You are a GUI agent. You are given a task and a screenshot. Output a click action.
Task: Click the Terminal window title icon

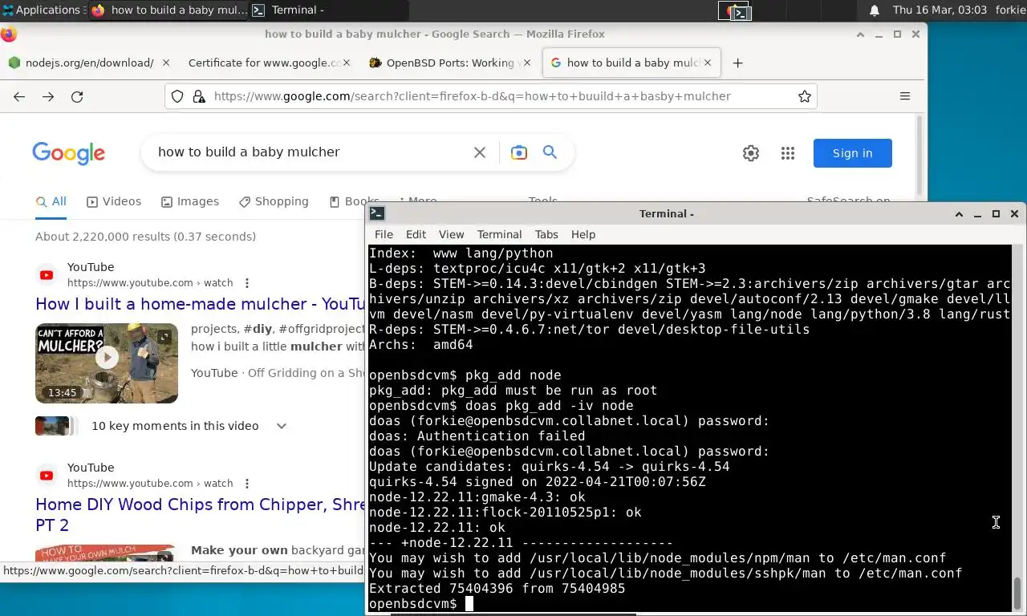click(377, 213)
